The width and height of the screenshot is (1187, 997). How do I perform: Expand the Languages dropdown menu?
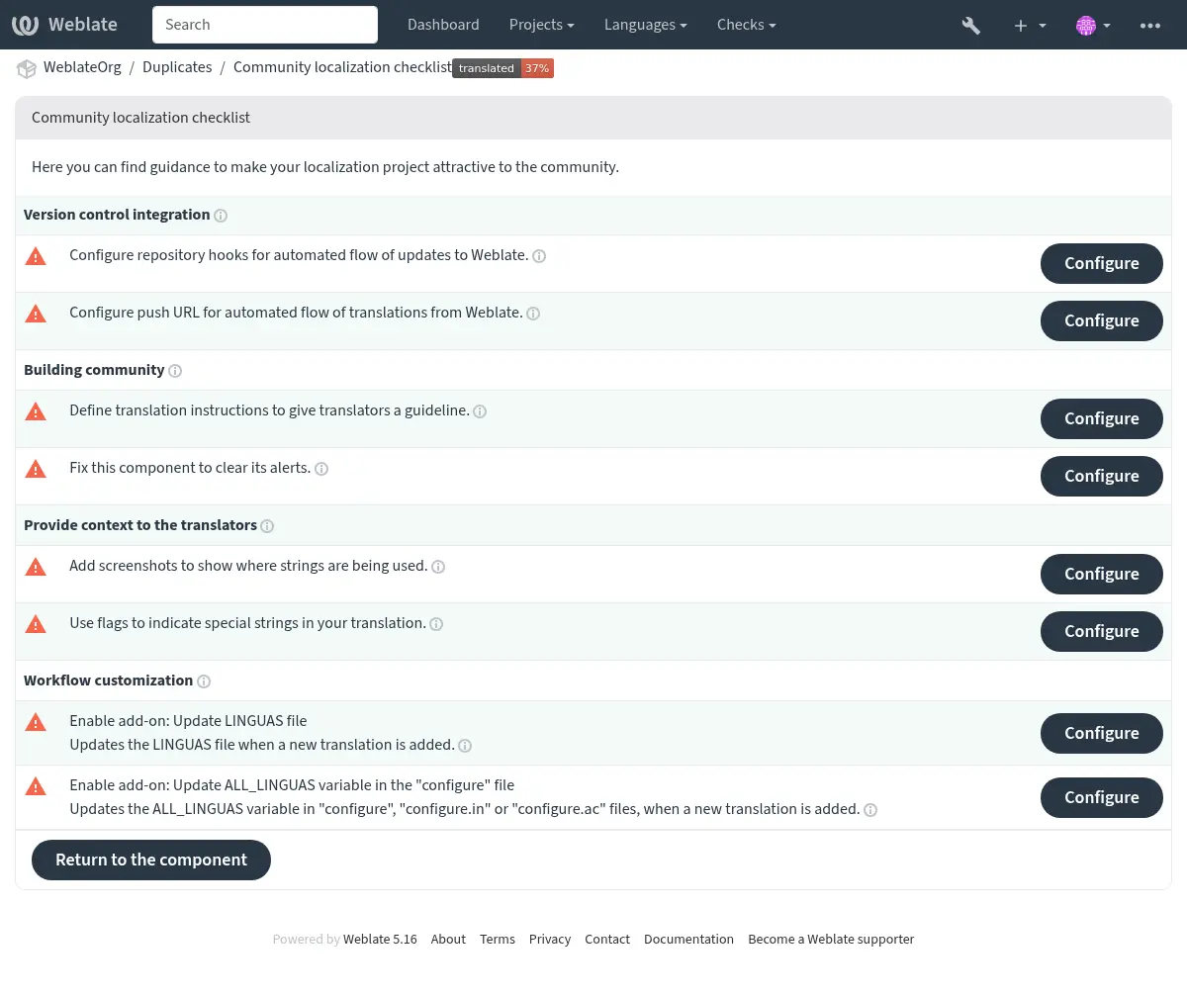tap(645, 25)
